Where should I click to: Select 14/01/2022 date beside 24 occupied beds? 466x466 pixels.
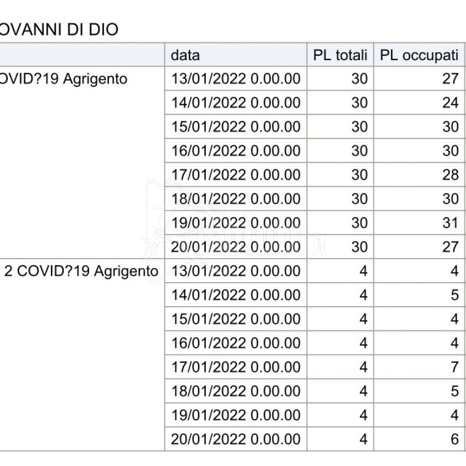[236, 103]
